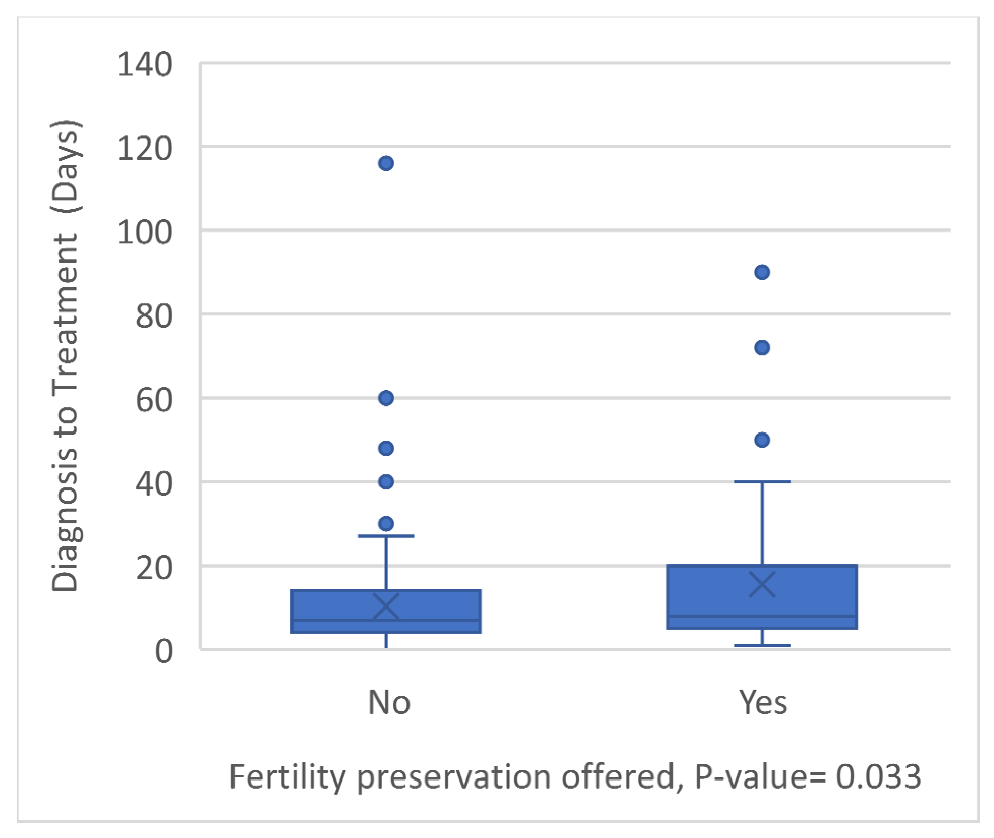
Task: Click the Yes group outlier near 72 days
Action: (x=762, y=348)
